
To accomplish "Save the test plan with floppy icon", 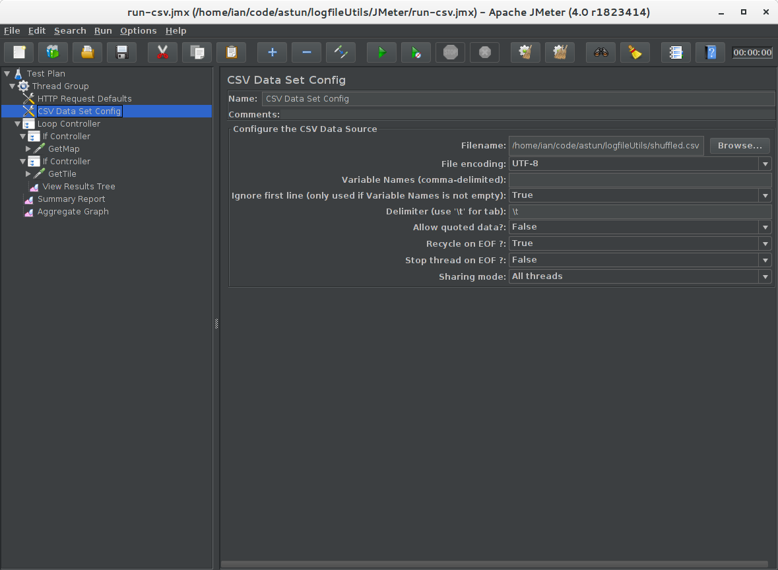I will click(x=122, y=52).
